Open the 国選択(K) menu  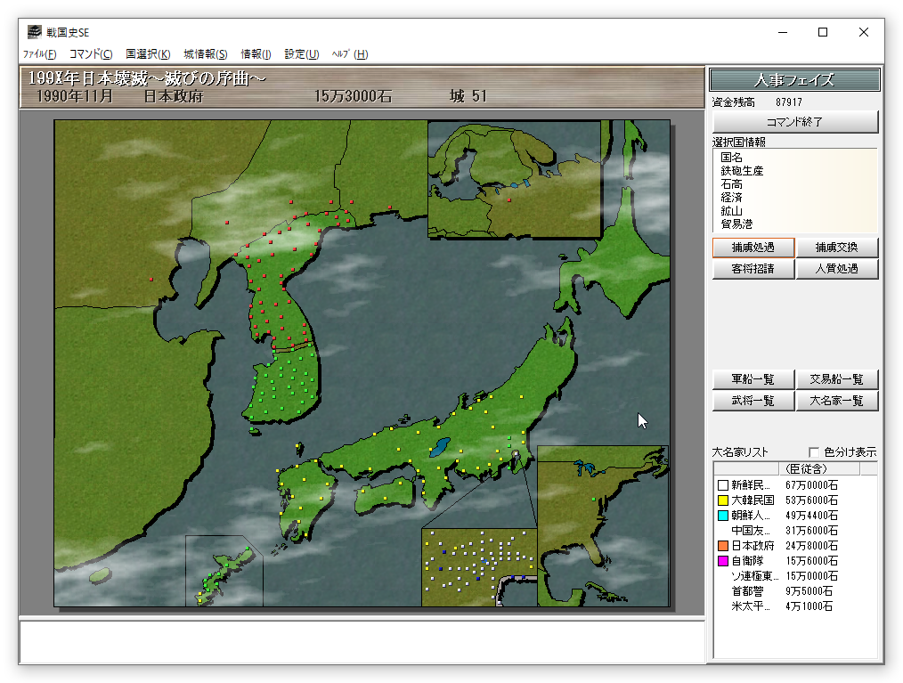[x=148, y=54]
